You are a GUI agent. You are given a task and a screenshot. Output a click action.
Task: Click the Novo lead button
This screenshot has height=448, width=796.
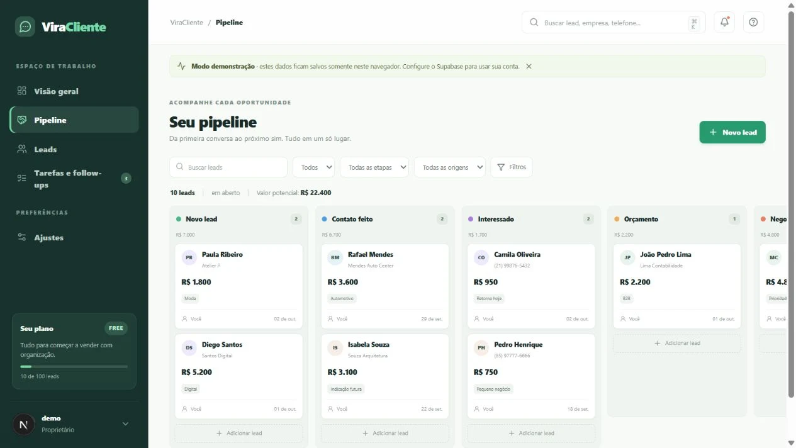(732, 132)
